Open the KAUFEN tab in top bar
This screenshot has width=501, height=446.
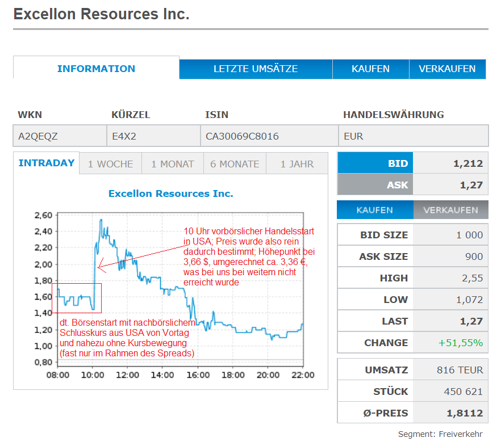[x=370, y=69]
